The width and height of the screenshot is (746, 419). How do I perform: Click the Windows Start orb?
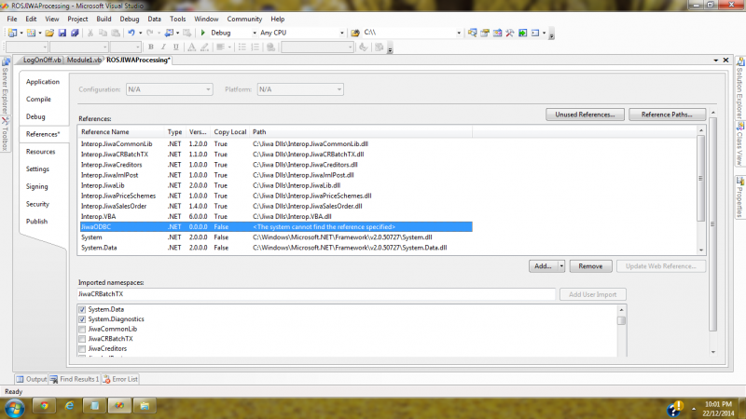click(16, 406)
